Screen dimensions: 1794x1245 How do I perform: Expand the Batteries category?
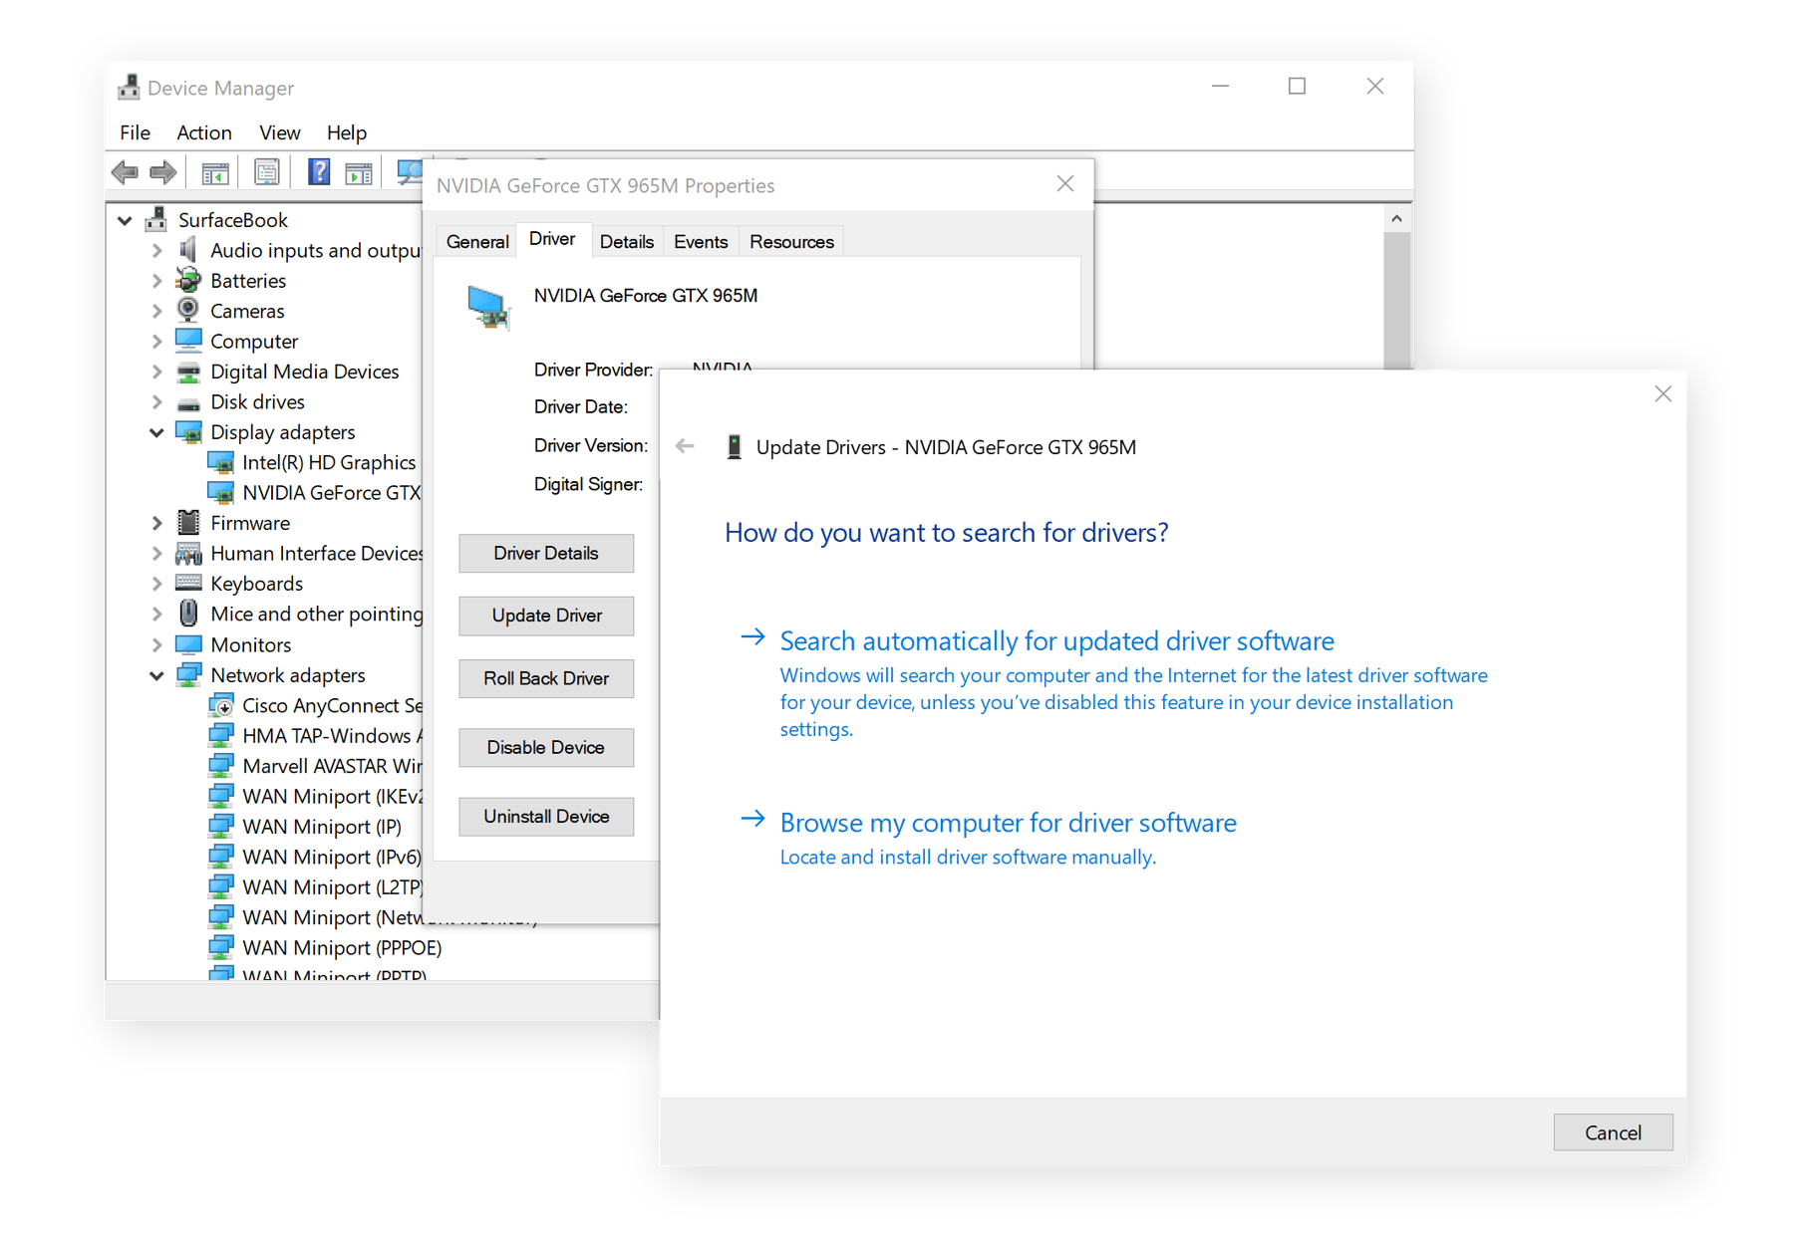[x=156, y=281]
